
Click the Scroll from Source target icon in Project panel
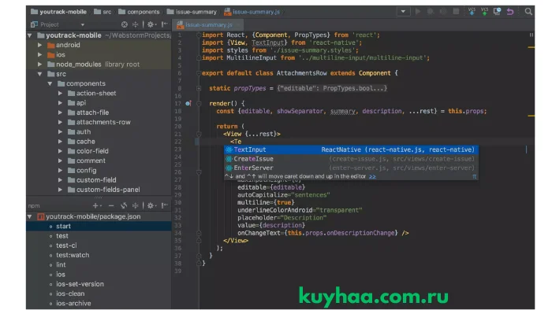(x=125, y=24)
